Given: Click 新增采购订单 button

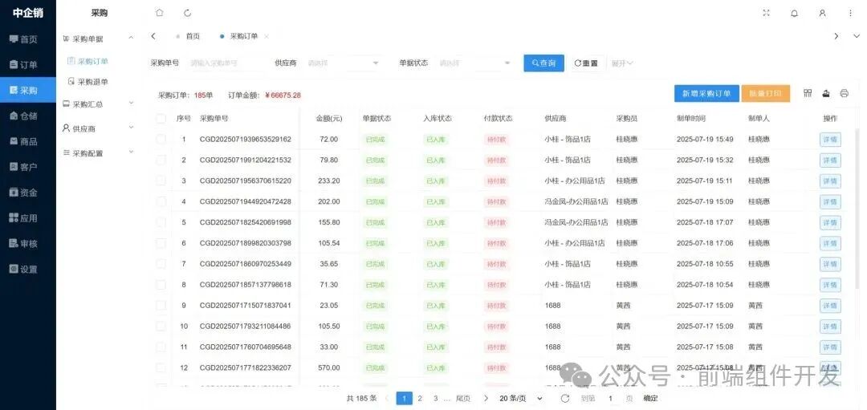Looking at the screenshot, I should tap(706, 93).
